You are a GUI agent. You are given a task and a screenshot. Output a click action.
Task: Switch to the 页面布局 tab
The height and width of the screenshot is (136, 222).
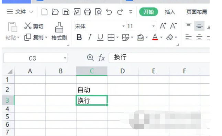tap(197, 12)
